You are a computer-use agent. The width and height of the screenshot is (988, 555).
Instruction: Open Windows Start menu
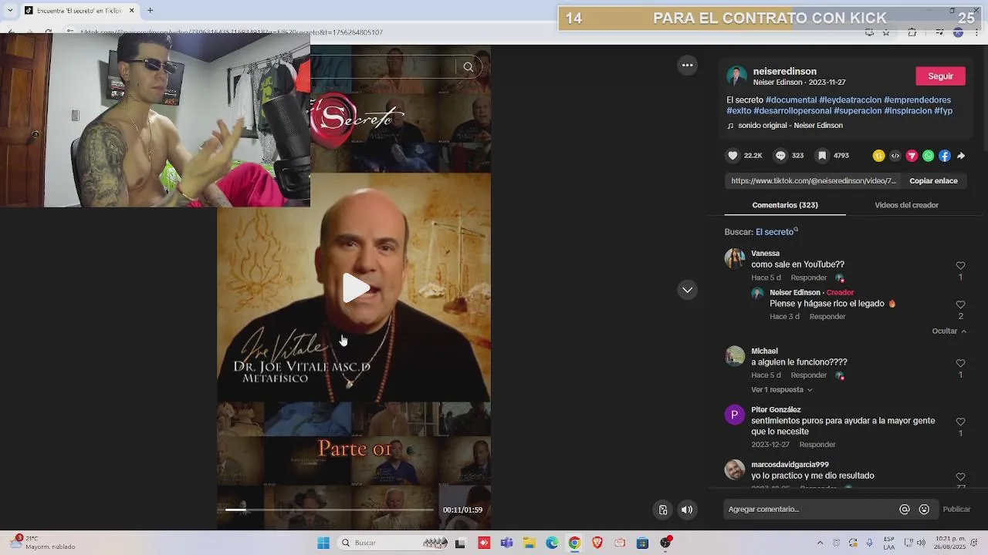[323, 543]
